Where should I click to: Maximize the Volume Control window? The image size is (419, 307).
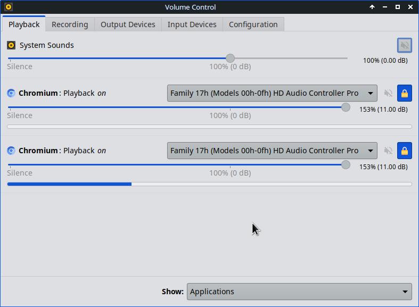pos(398,7)
